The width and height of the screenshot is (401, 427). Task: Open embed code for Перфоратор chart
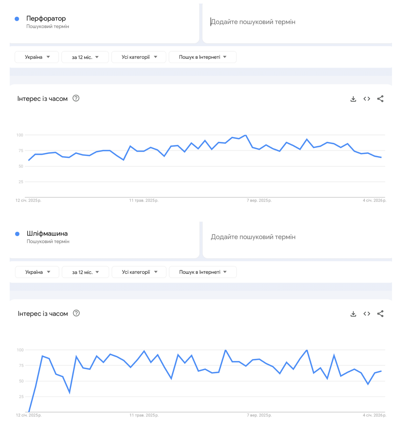pyautogui.click(x=367, y=99)
